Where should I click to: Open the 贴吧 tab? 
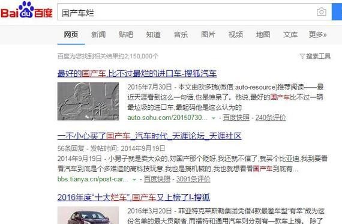pyautogui.click(x=126, y=34)
